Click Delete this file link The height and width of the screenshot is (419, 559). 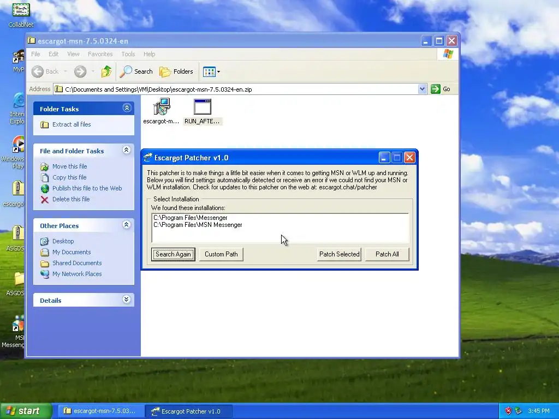click(71, 199)
